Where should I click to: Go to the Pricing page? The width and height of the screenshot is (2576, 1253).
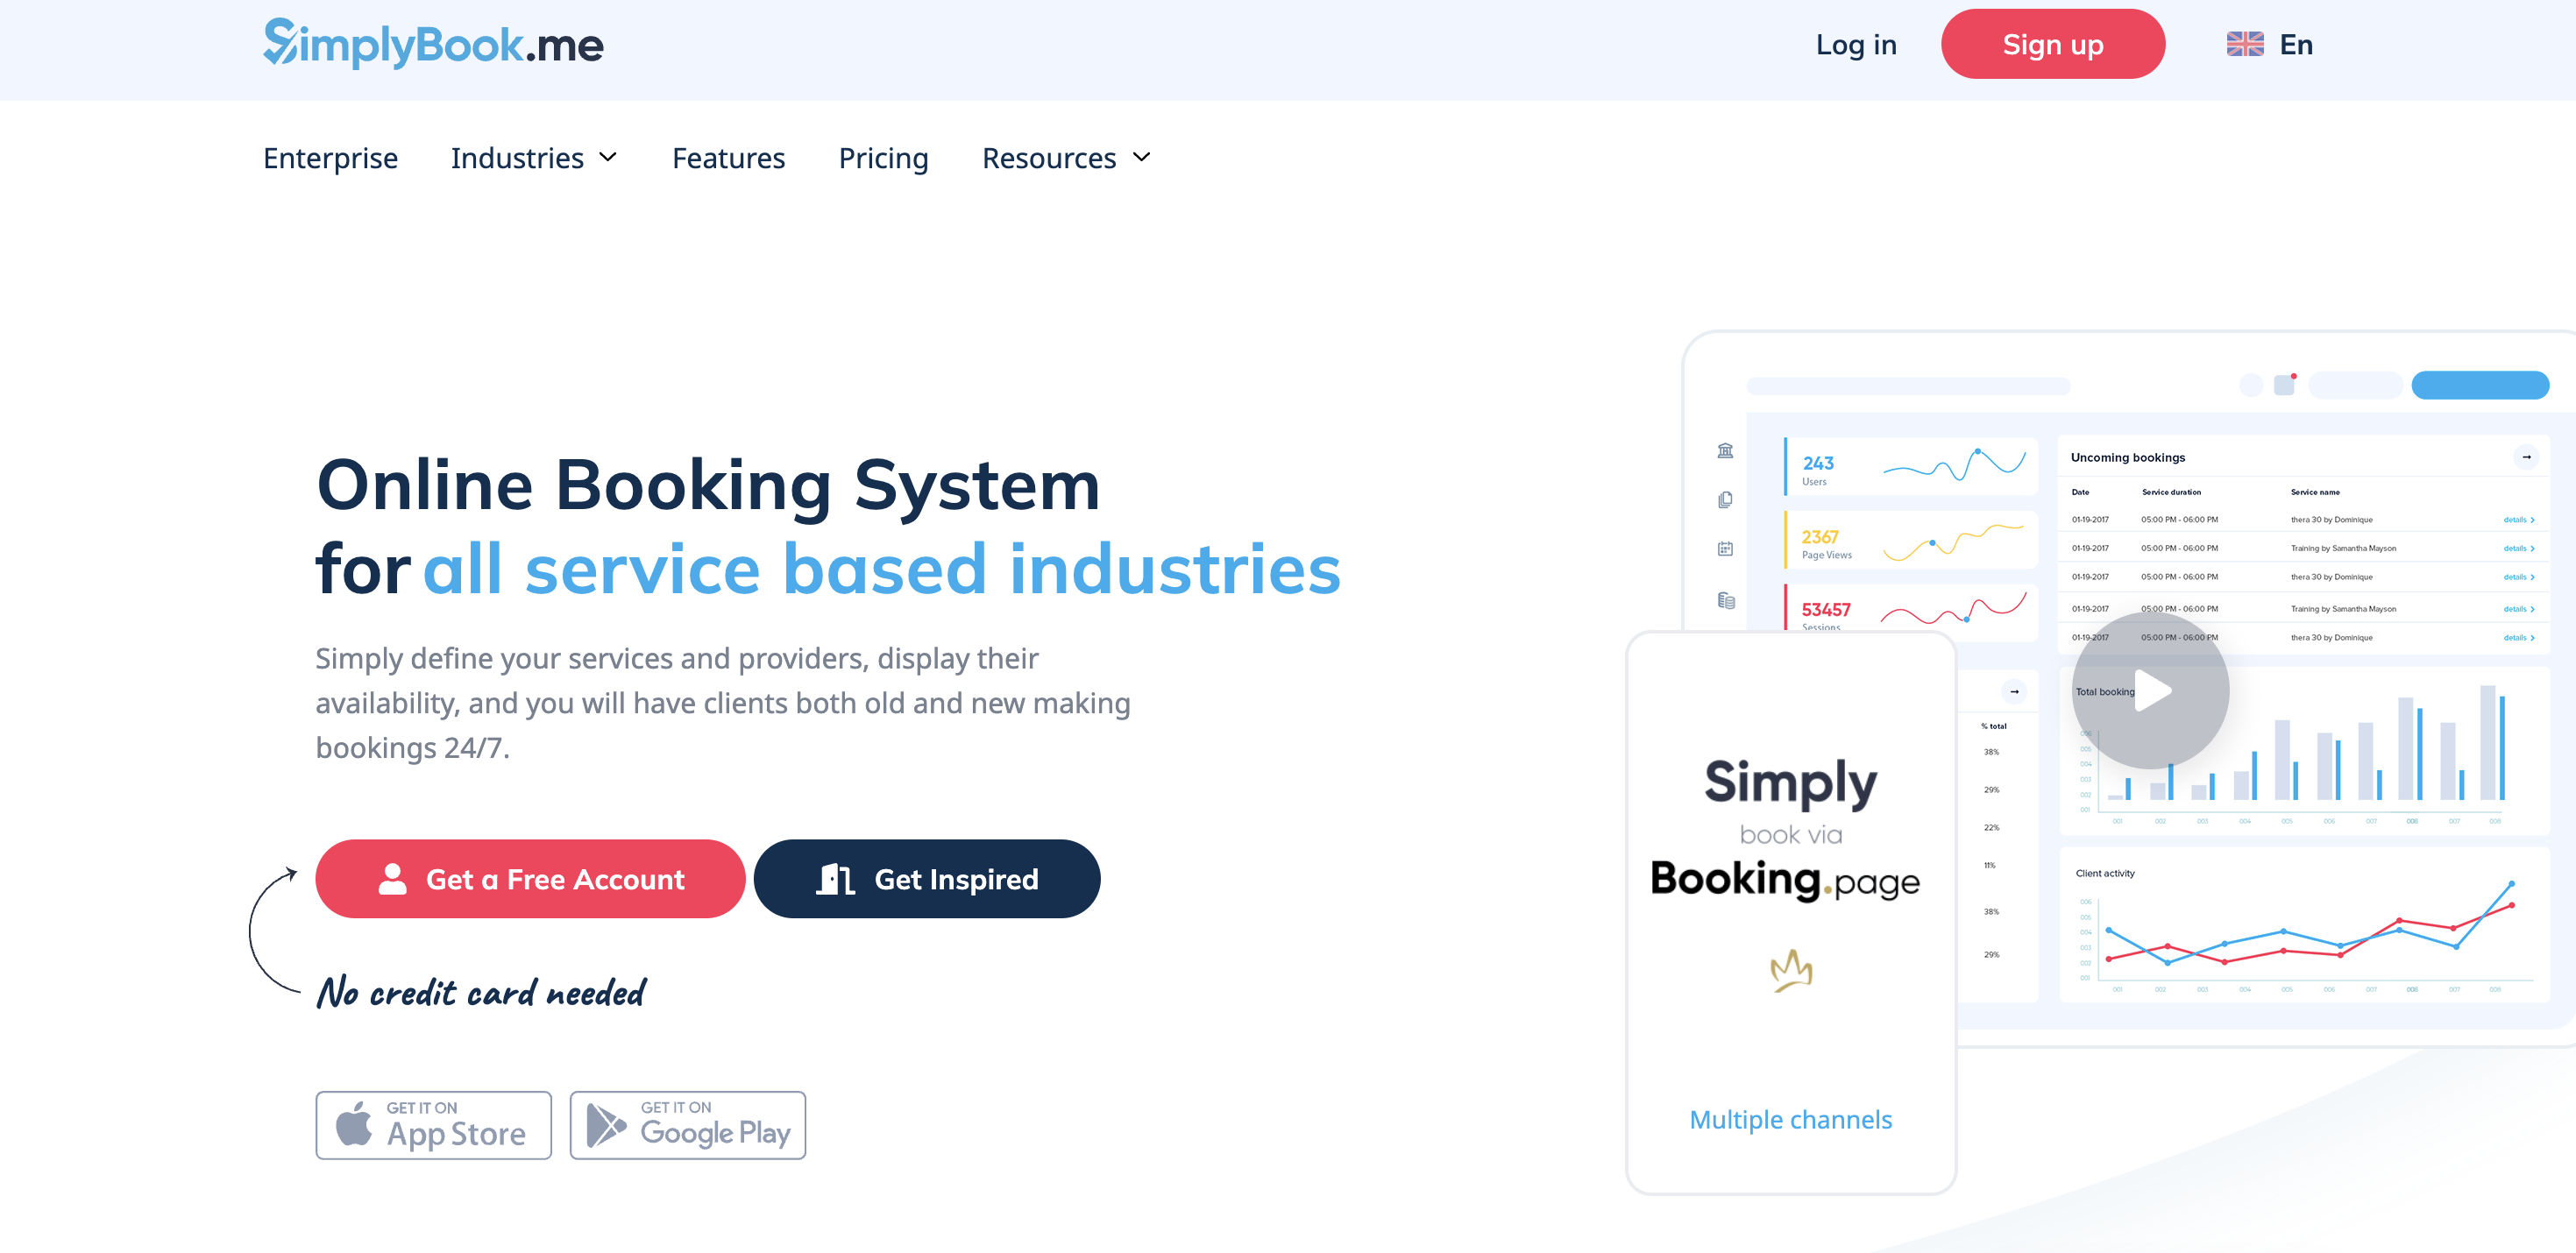point(883,158)
